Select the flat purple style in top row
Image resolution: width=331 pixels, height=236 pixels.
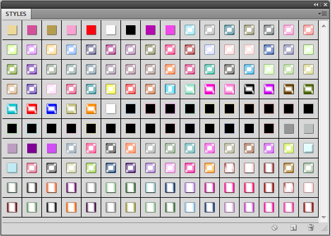151,30
